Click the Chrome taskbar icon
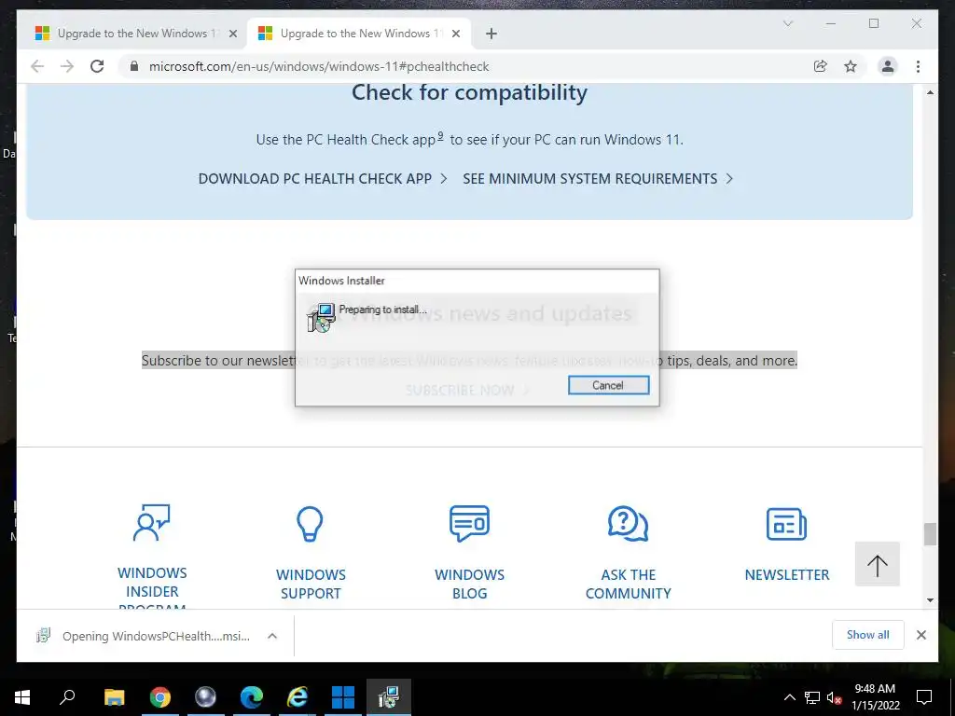Image resolution: width=955 pixels, height=716 pixels. coord(160,697)
